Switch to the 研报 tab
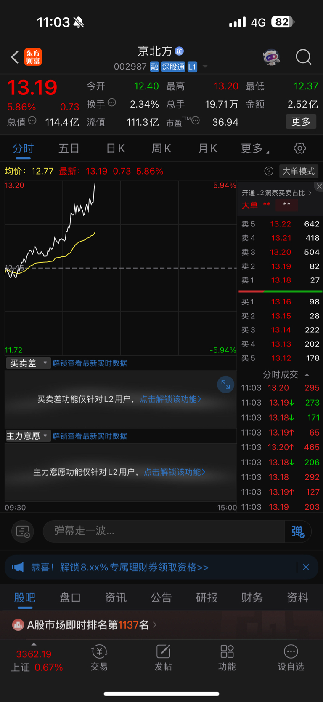 [207, 597]
